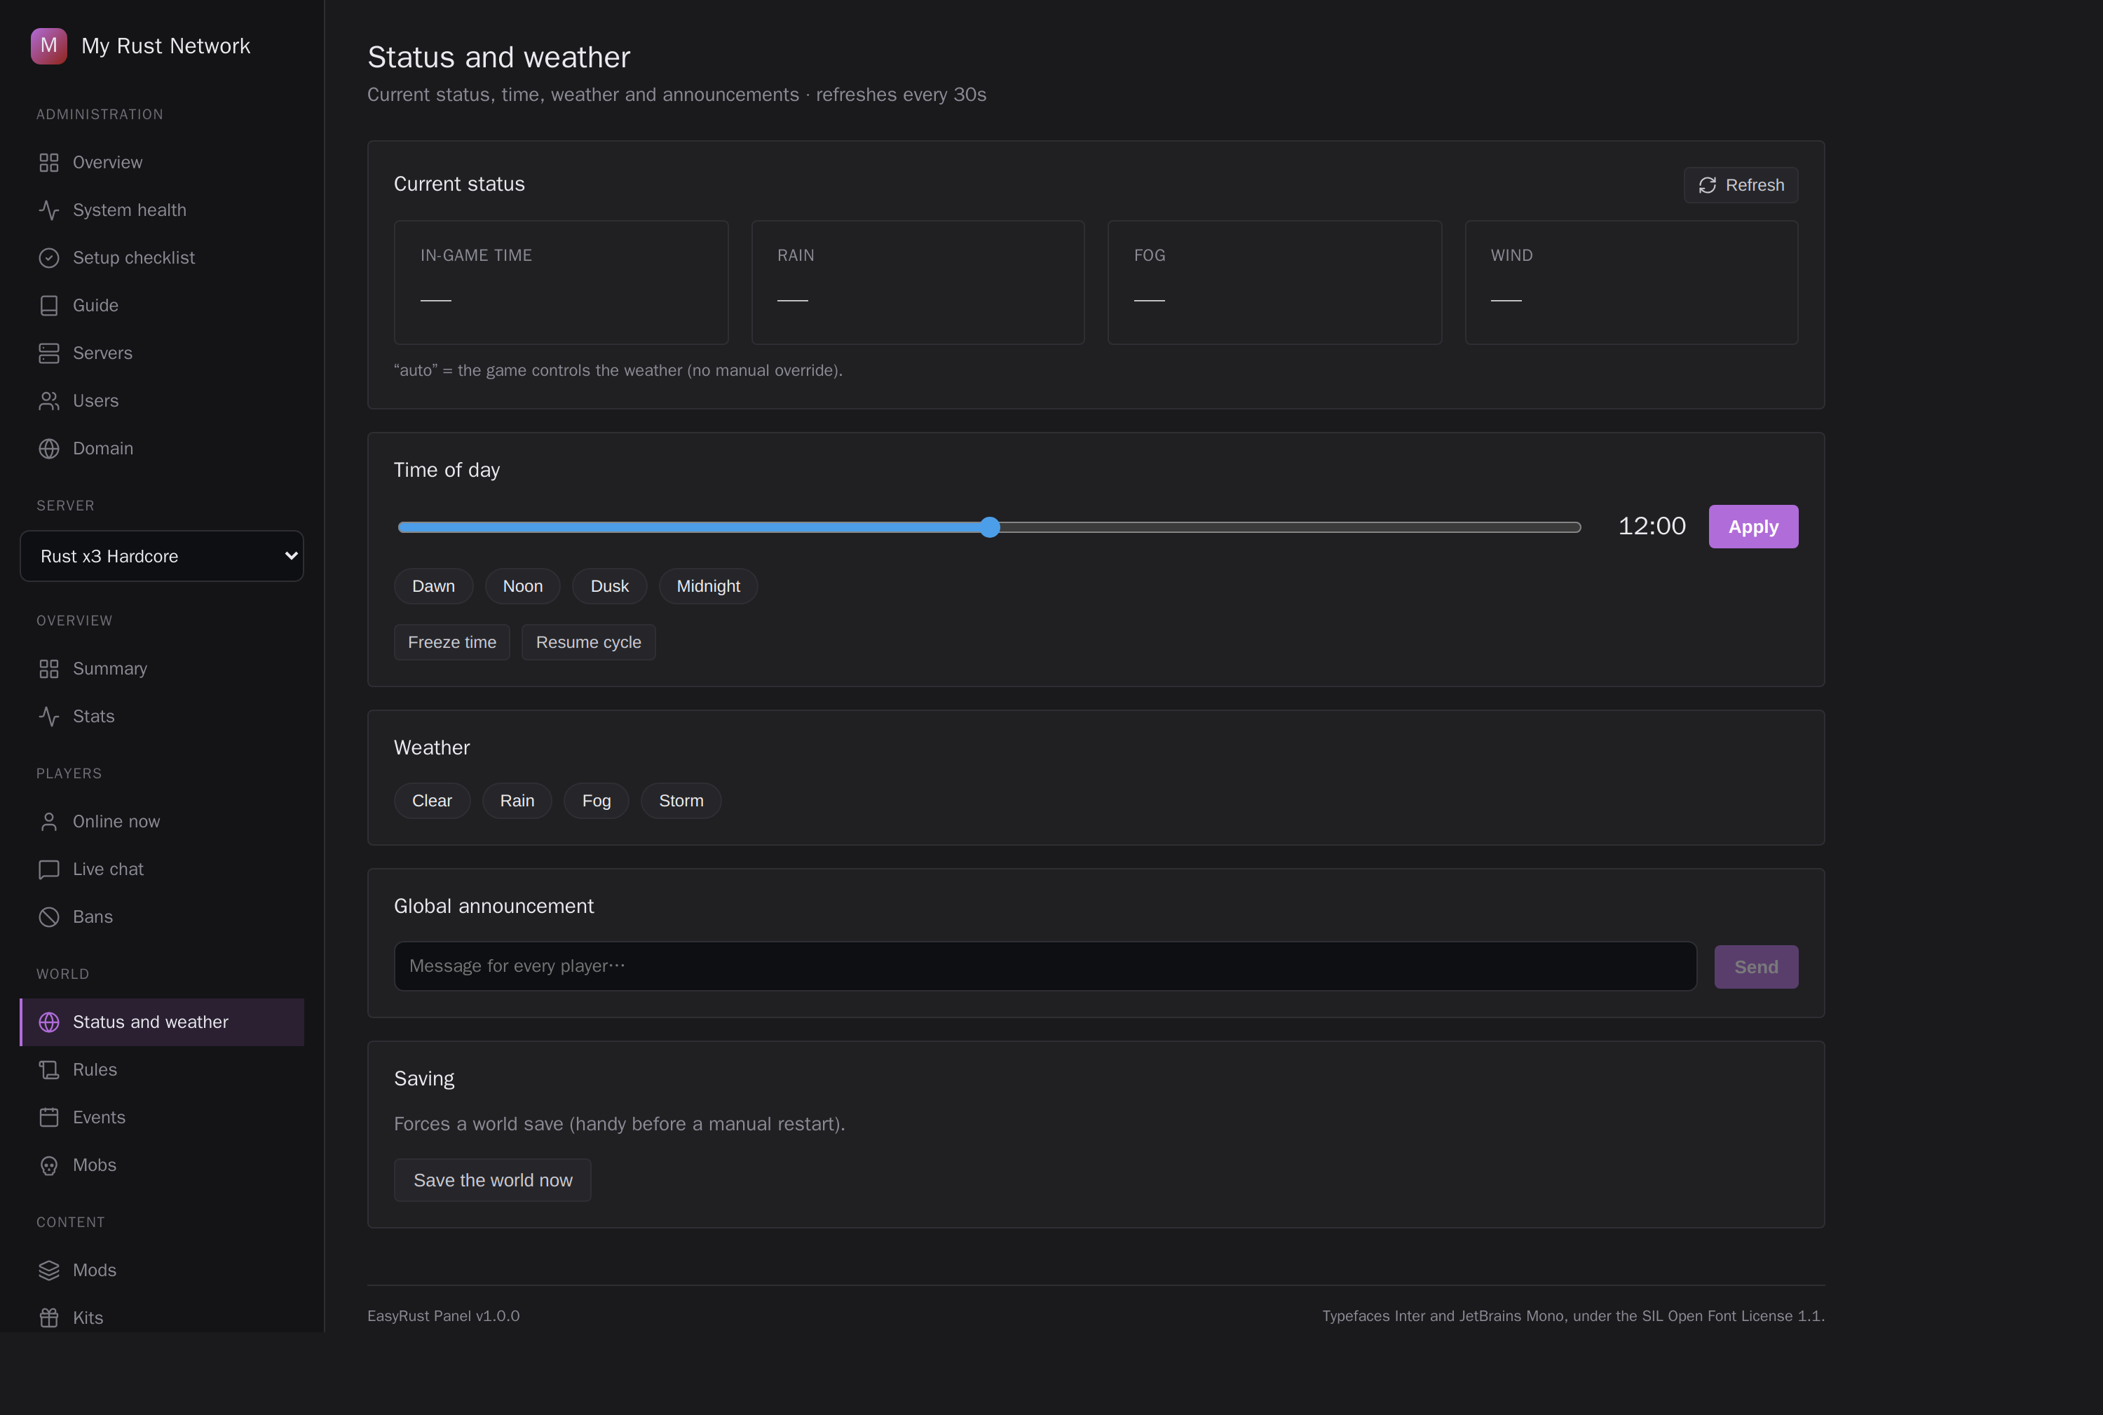Viewport: 2103px width, 1415px height.
Task: Click the System health pulse icon
Action: [48, 210]
